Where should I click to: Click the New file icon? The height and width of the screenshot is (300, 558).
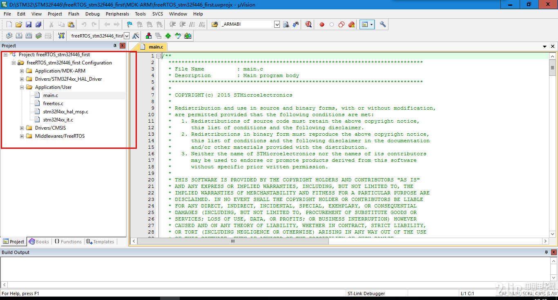[9, 24]
